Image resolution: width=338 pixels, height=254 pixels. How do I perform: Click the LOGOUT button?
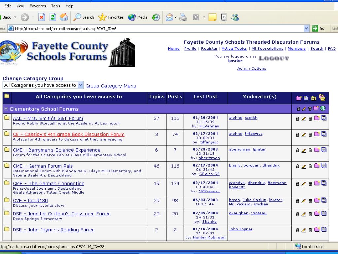[274, 58]
